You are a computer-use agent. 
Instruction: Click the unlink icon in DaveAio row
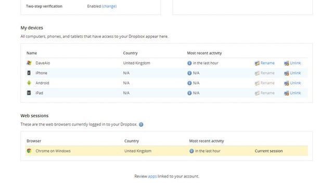(287, 63)
